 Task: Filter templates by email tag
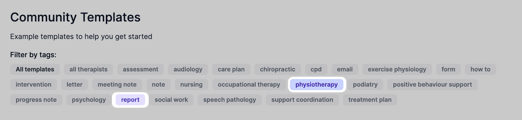click(x=344, y=70)
